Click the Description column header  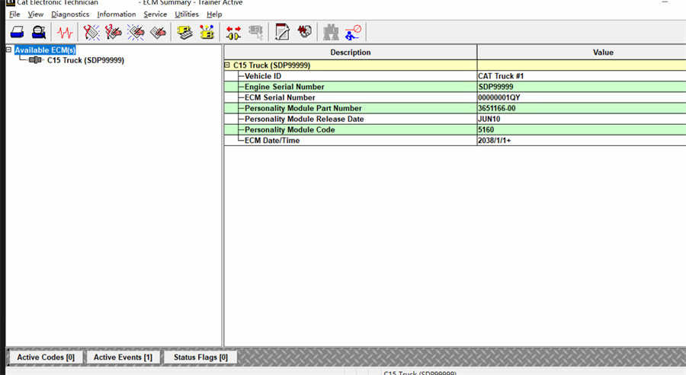pyautogui.click(x=350, y=52)
